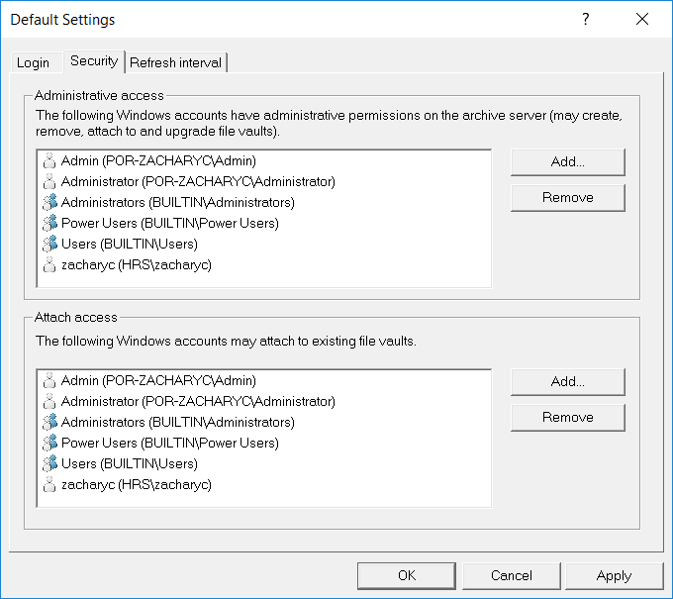Click group icon for Power Users in Administrative access
The width and height of the screenshot is (673, 599).
click(x=49, y=223)
